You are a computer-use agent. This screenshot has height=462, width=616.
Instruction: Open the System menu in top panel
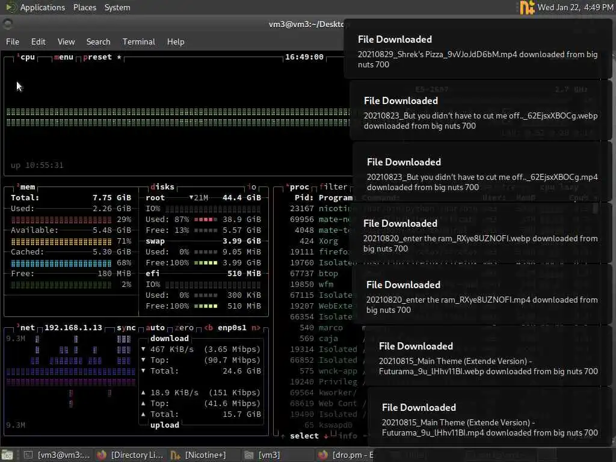(x=117, y=7)
